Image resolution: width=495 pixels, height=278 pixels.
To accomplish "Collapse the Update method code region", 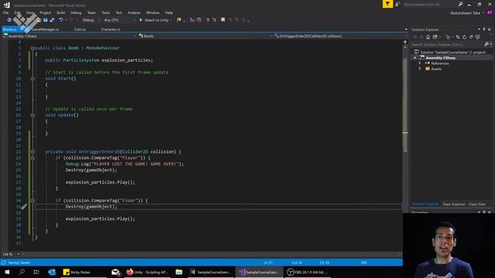I will tap(32, 115).
